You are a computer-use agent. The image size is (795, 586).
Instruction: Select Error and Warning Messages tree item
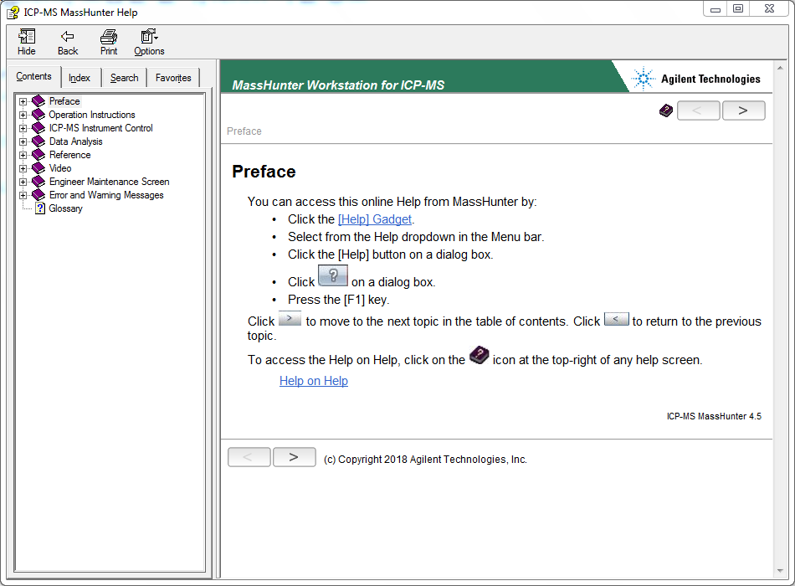[x=106, y=195]
